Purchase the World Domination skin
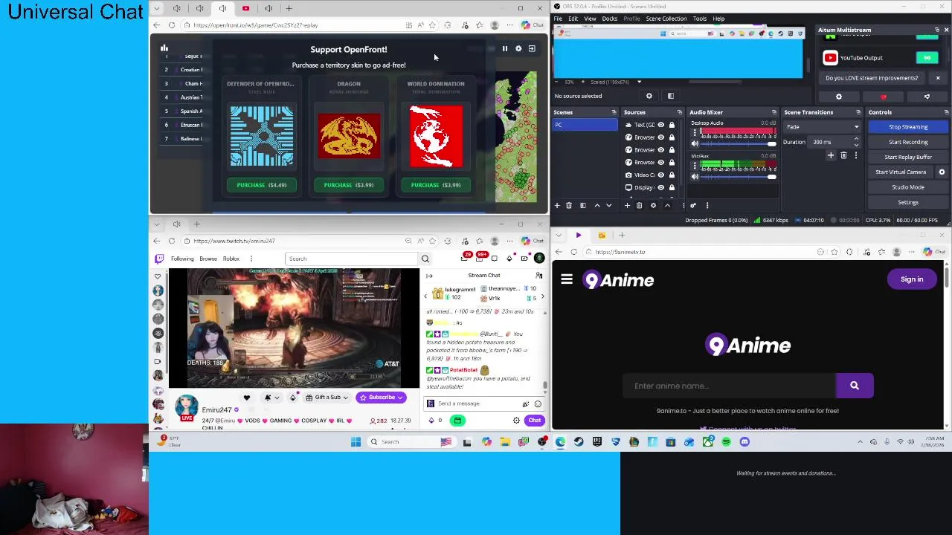Image resolution: width=952 pixels, height=535 pixels. 436,185
